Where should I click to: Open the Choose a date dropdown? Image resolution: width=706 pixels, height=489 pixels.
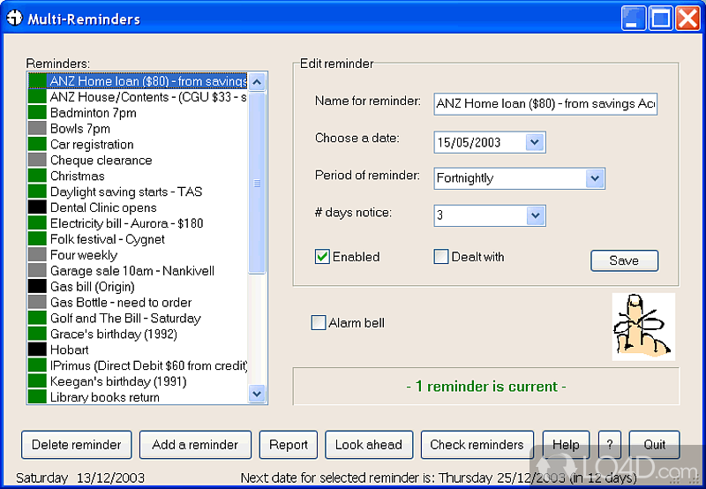tap(535, 142)
